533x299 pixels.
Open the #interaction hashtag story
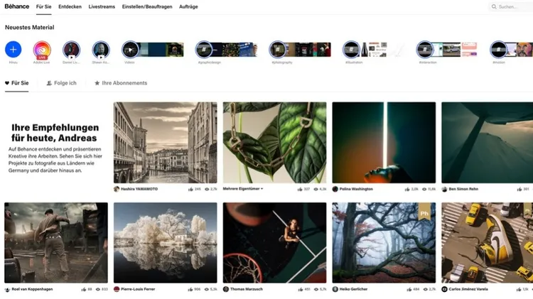pos(425,50)
